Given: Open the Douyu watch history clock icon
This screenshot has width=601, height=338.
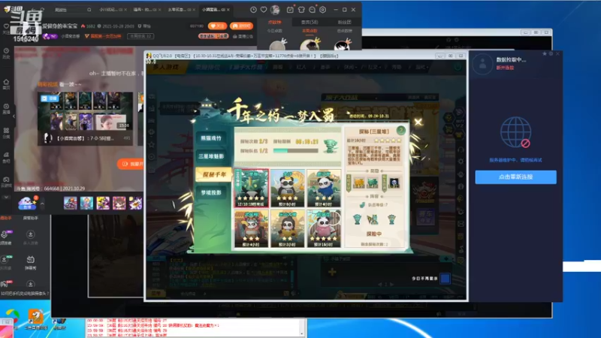Looking at the screenshot, I should (253, 10).
